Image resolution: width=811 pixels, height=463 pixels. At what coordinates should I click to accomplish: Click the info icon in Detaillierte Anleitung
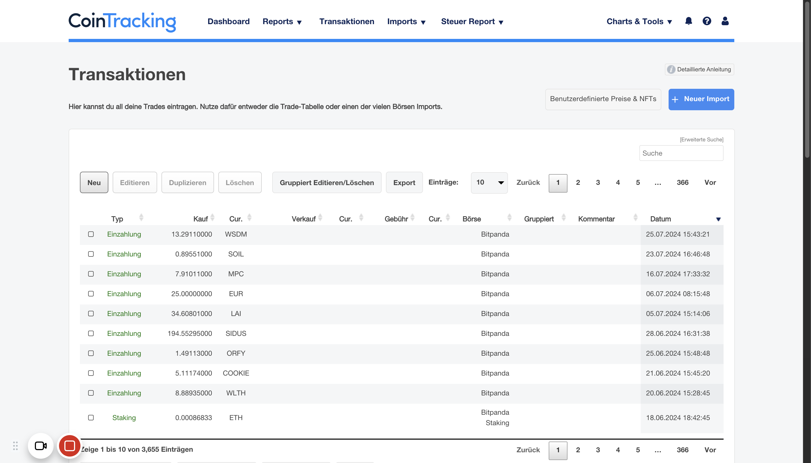point(671,69)
